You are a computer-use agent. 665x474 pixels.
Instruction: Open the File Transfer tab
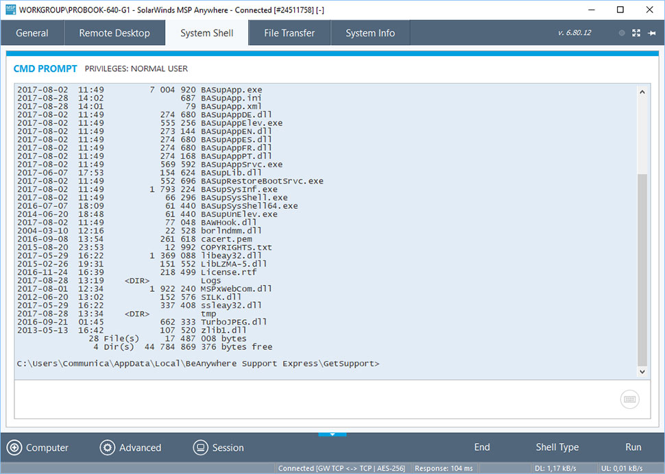pyautogui.click(x=289, y=33)
